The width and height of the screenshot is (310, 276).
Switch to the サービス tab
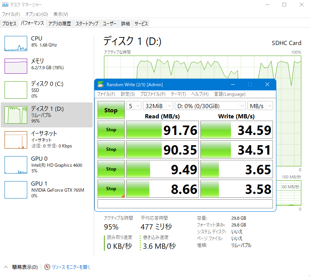point(141,24)
